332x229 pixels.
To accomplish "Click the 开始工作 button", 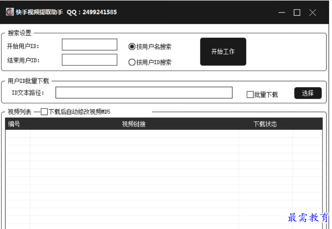I will point(223,52).
